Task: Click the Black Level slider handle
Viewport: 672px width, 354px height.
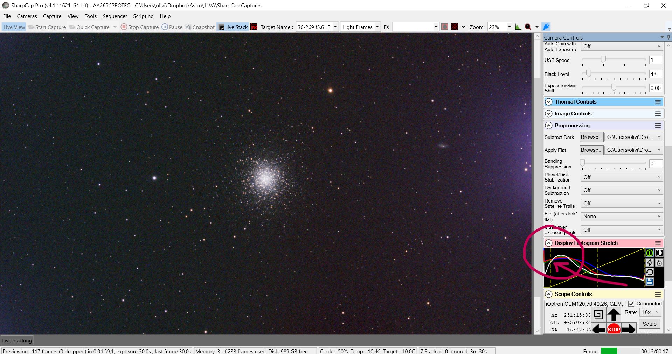Action: (x=589, y=73)
